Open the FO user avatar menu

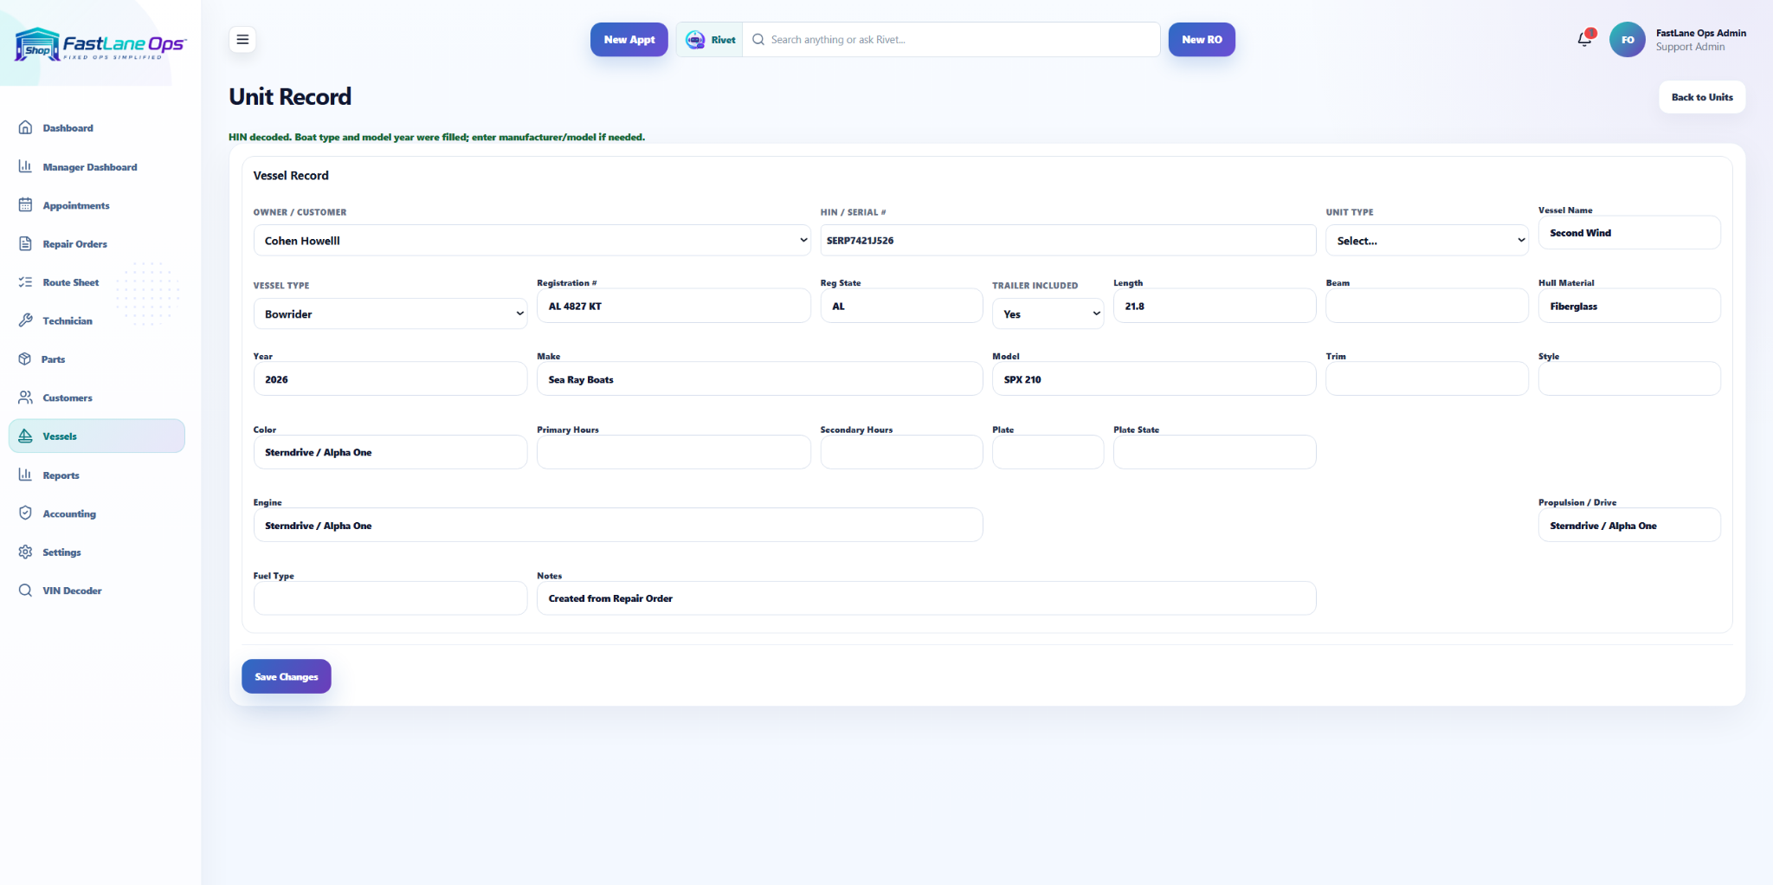[x=1627, y=40]
